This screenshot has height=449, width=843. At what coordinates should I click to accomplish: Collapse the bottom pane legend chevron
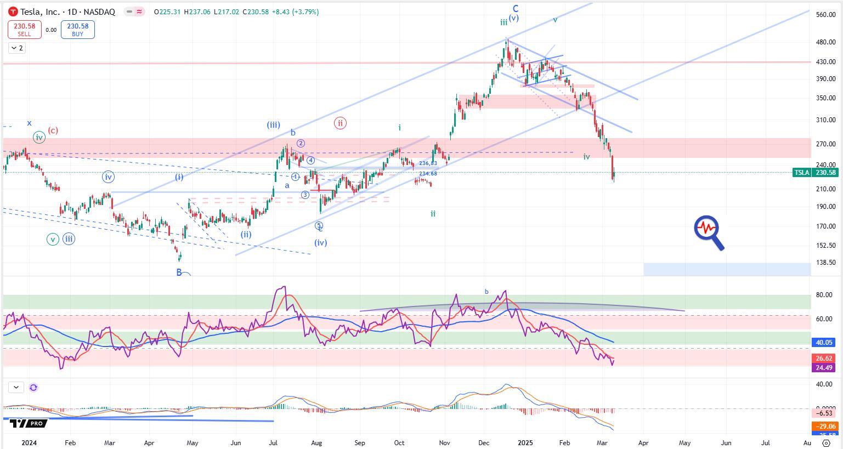point(16,388)
